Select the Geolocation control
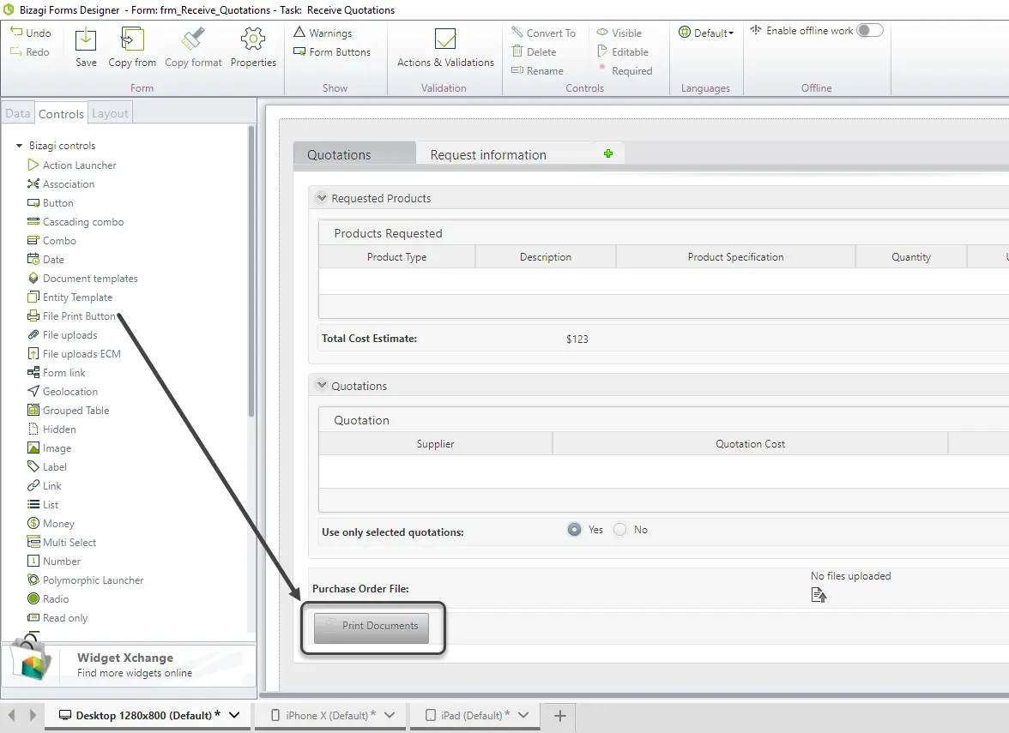 click(x=63, y=392)
